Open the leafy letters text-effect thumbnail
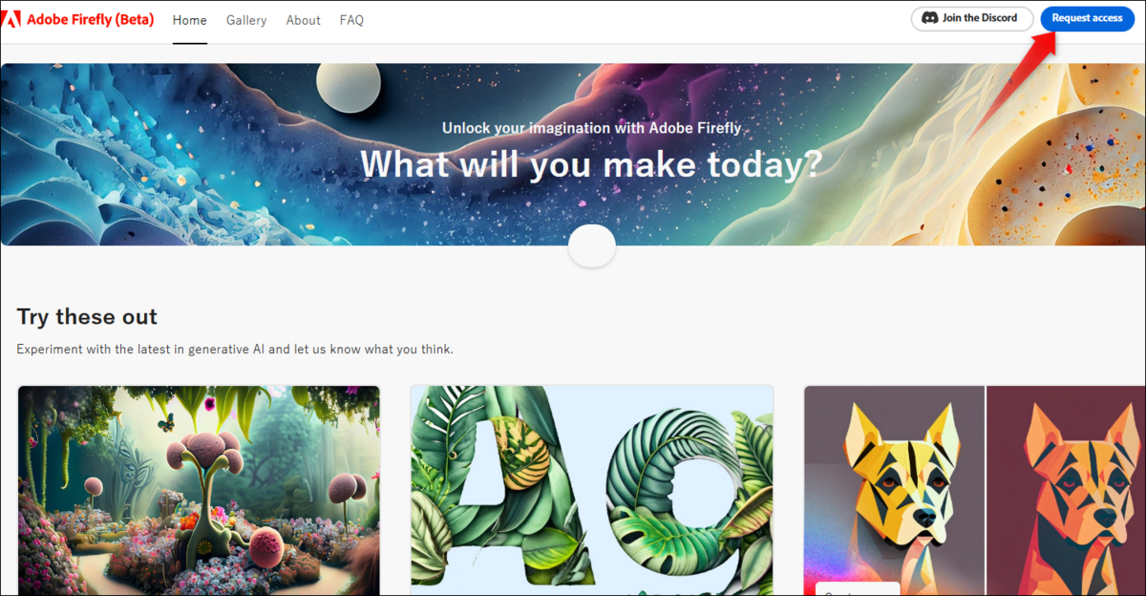Viewport: 1146px width, 596px height. tap(592, 491)
